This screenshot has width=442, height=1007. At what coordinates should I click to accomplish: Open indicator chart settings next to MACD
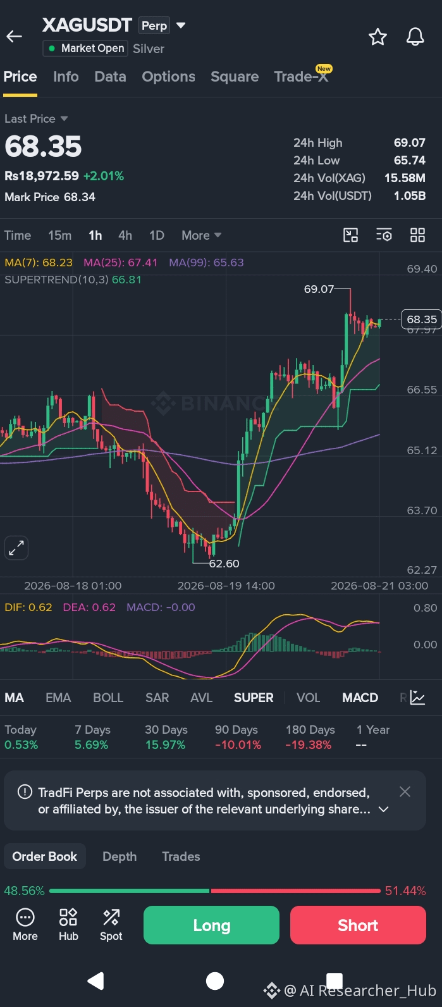[417, 698]
